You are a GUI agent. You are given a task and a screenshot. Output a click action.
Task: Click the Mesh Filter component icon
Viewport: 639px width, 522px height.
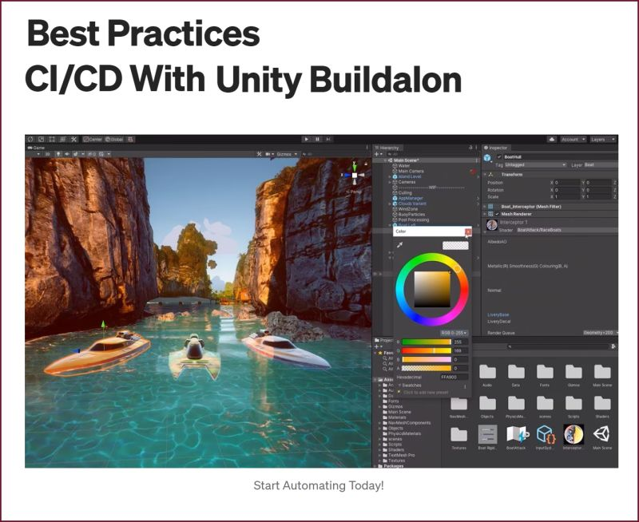490,207
